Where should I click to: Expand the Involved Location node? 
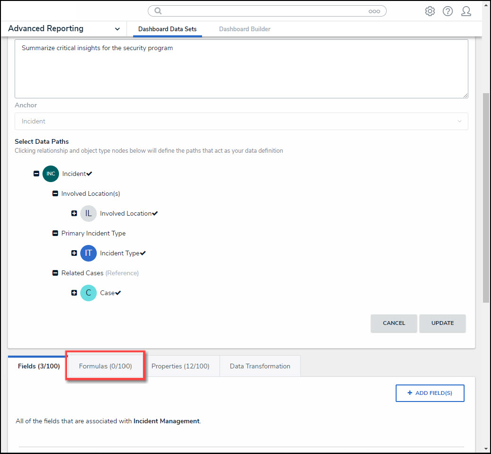click(74, 213)
